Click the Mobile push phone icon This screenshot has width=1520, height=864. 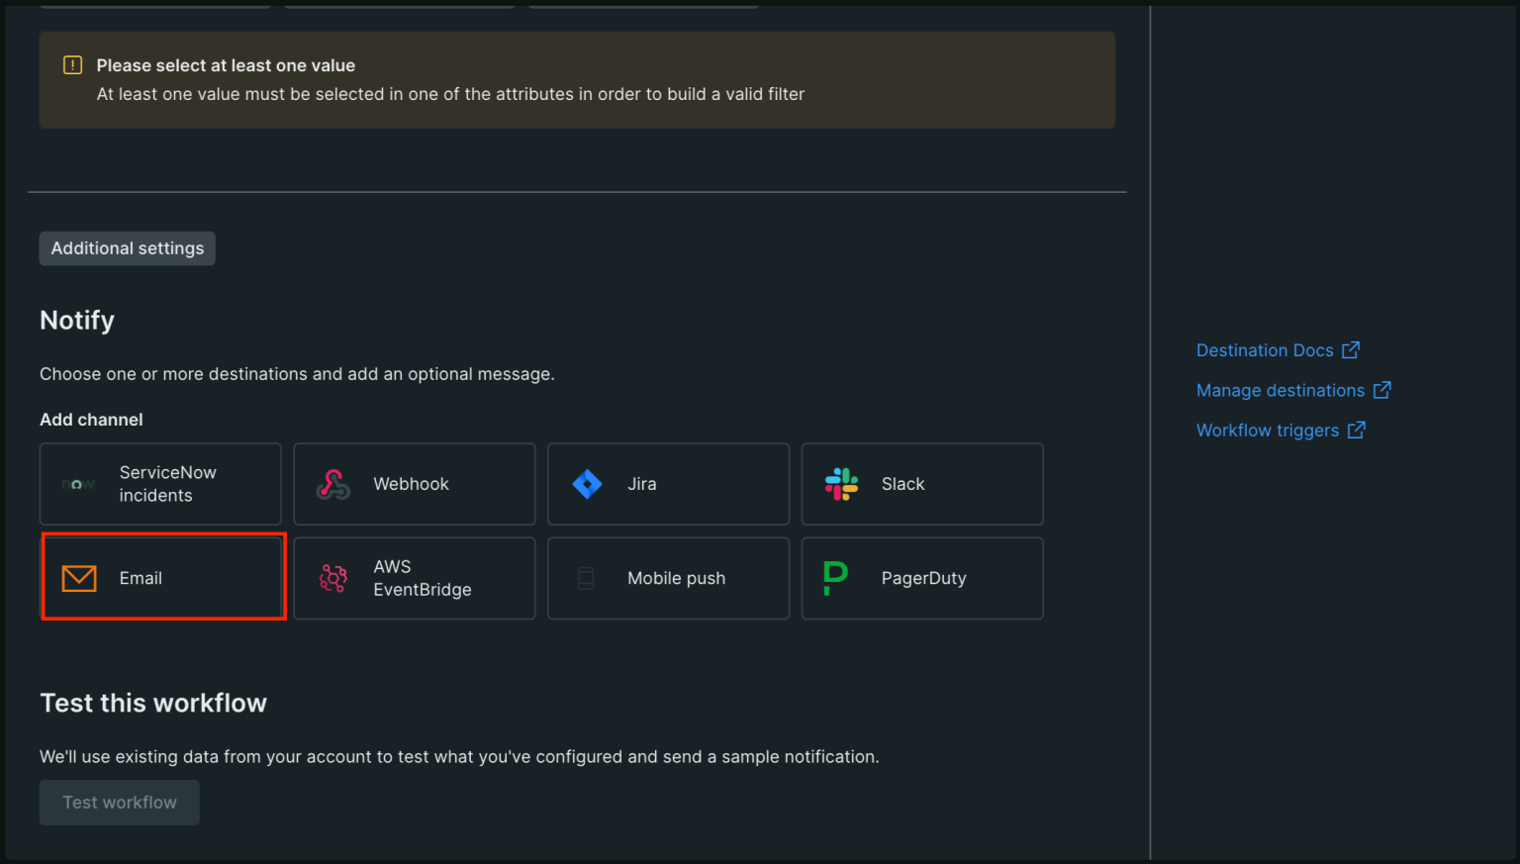tap(586, 578)
